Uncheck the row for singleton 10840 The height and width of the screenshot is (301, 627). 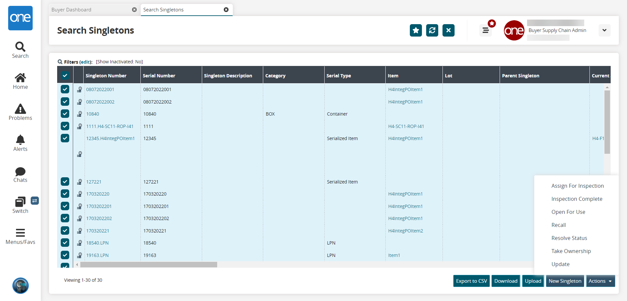coord(65,114)
